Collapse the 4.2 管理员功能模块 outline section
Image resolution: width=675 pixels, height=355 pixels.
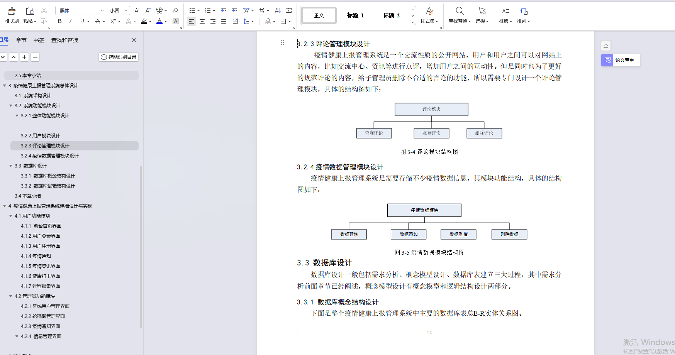11,296
